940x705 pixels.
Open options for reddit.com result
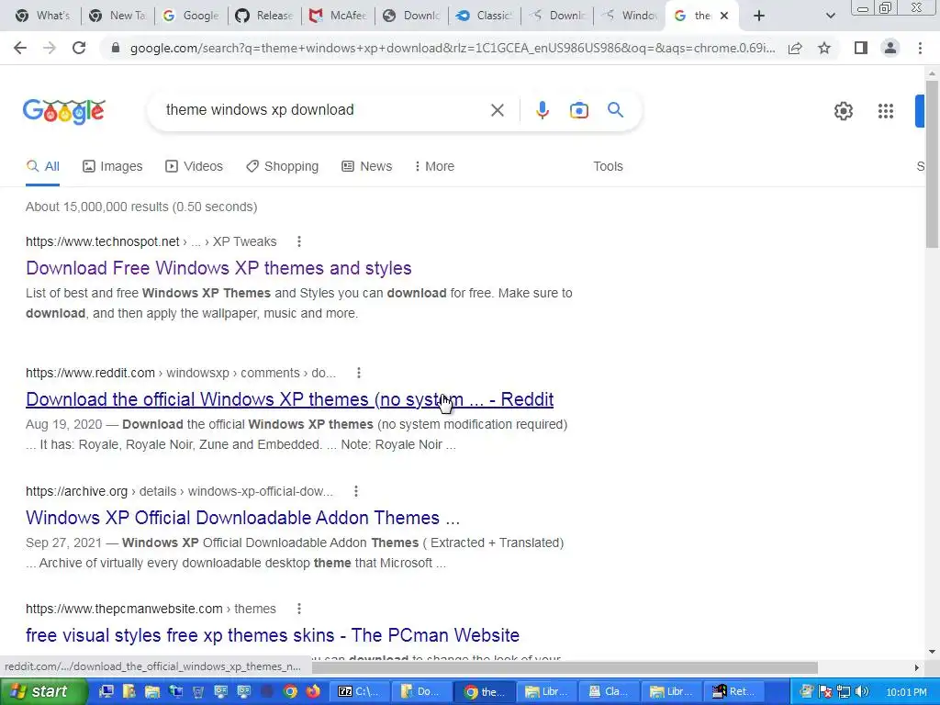359,373
